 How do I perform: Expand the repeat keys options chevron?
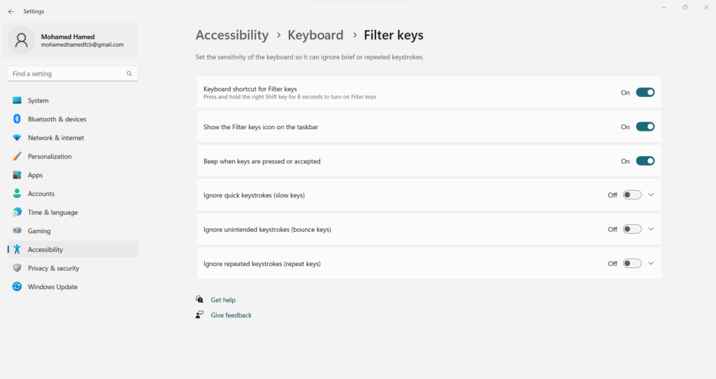(x=651, y=263)
